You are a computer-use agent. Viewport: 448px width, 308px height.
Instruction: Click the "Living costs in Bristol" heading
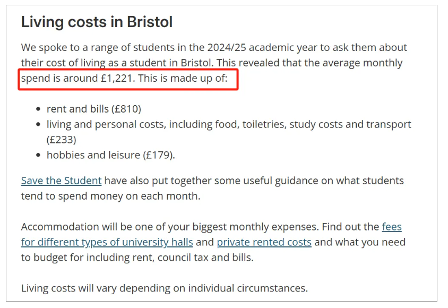coord(97,22)
